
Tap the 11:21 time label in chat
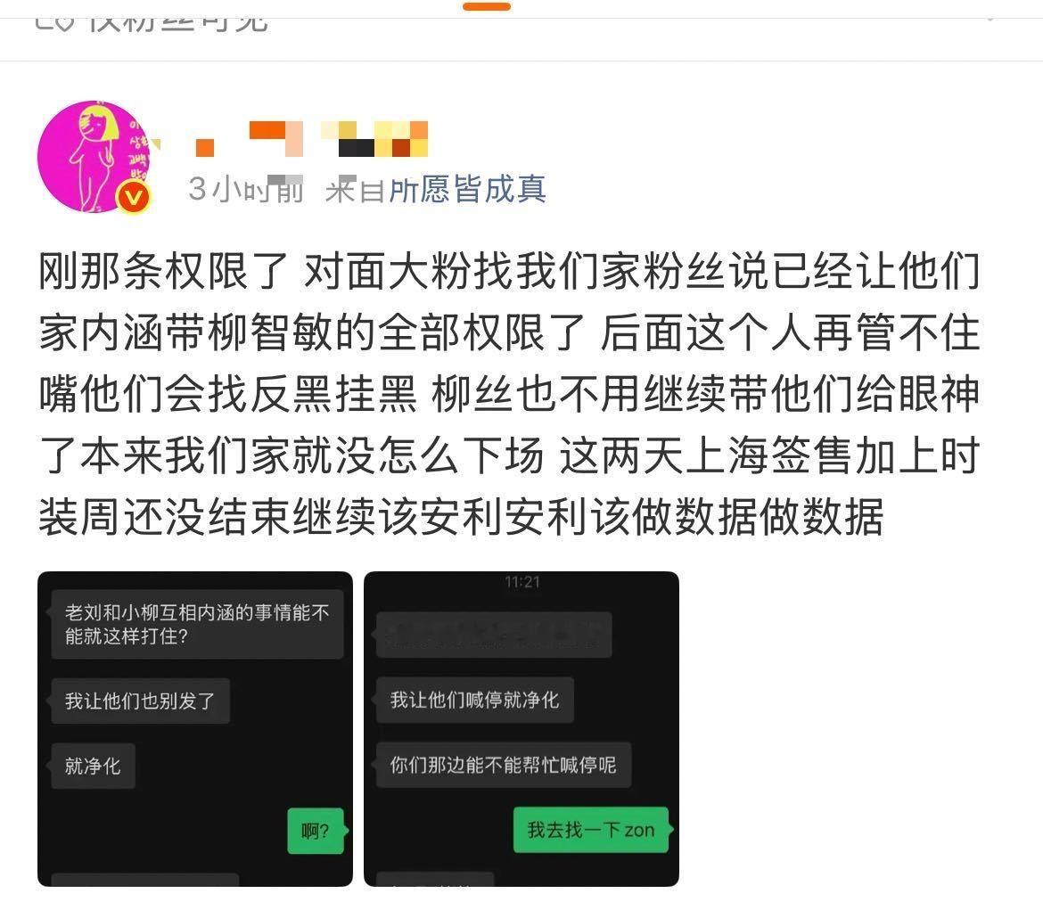pos(522,582)
